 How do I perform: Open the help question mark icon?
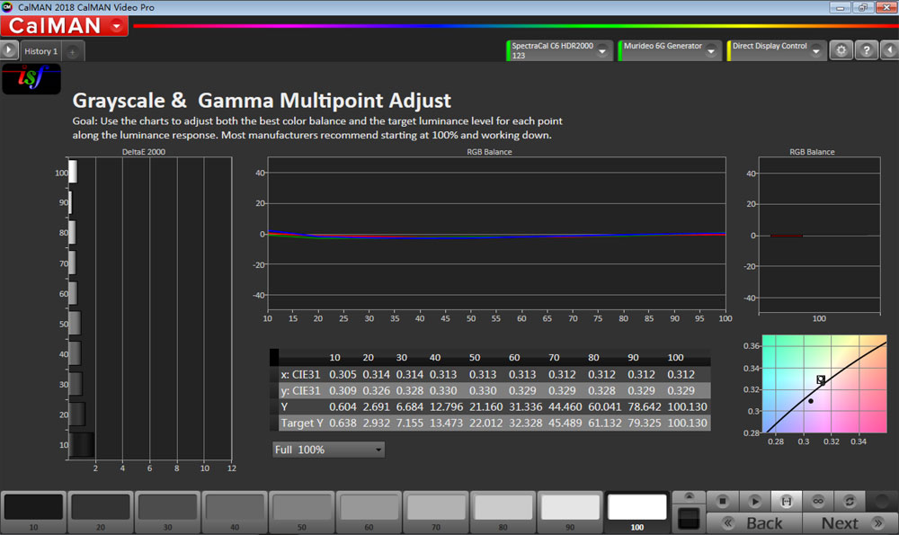coord(867,50)
